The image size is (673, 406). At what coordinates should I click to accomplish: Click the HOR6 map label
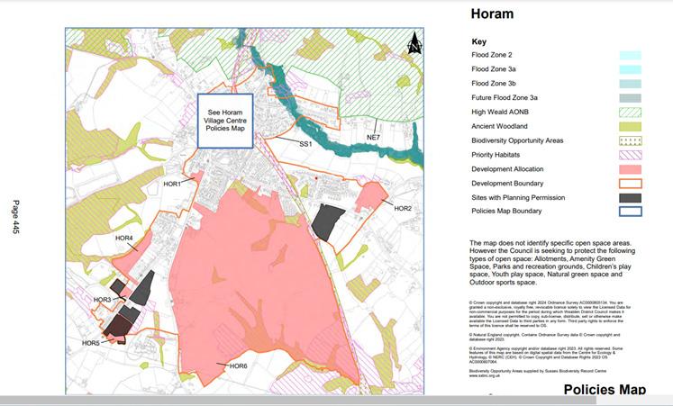click(238, 366)
